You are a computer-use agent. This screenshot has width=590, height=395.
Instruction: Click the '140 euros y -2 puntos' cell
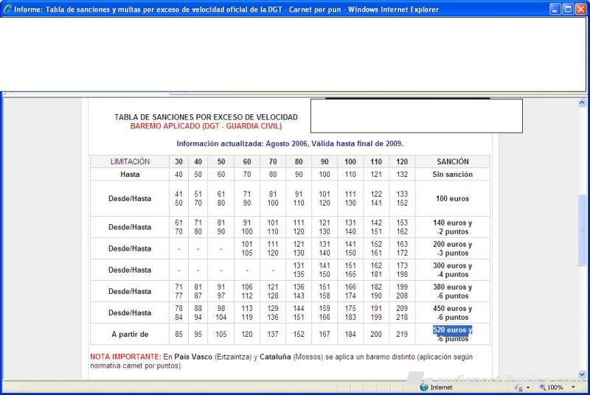pos(453,227)
